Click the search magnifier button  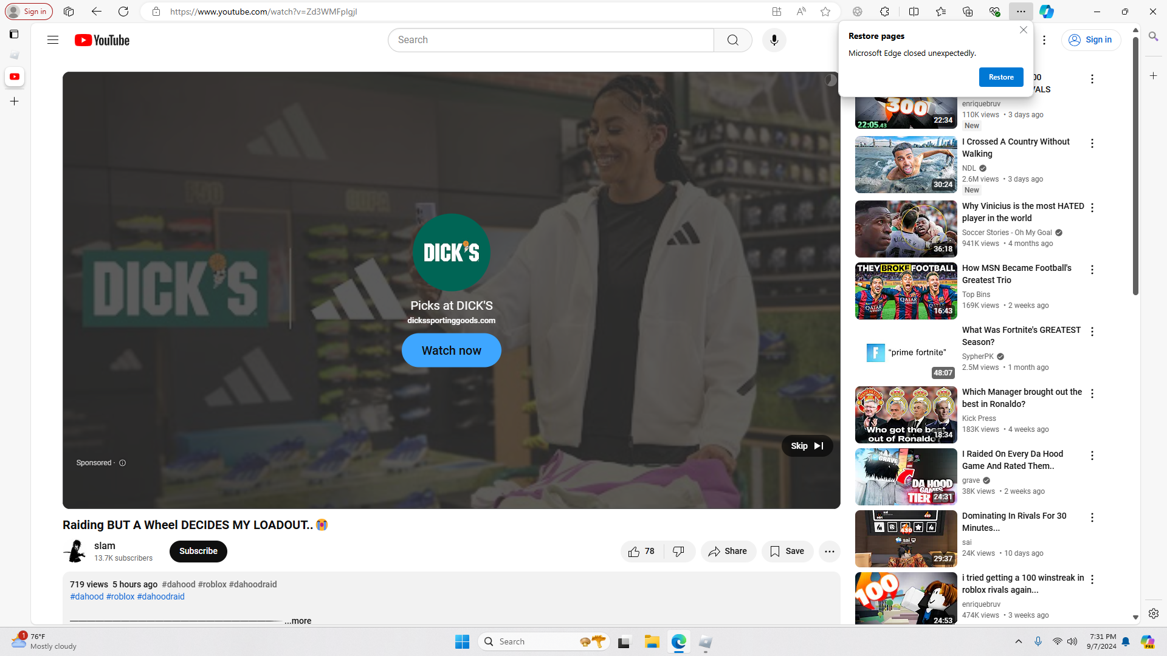(x=732, y=40)
